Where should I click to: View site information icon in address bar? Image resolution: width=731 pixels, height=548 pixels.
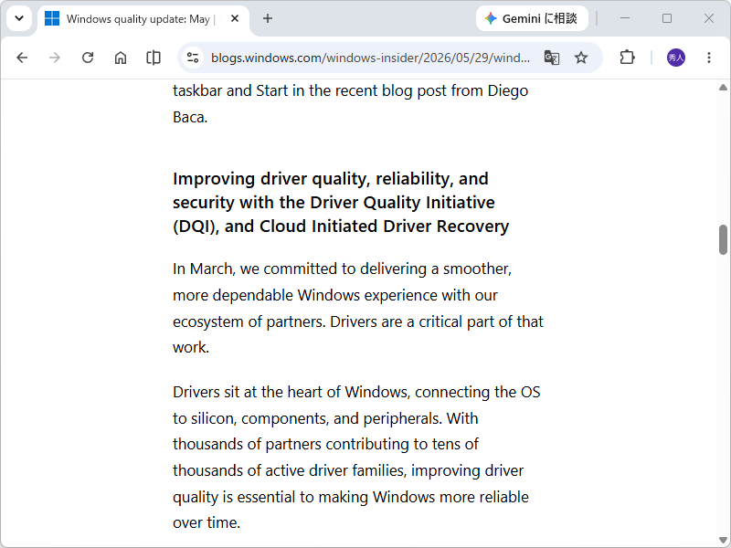pos(193,58)
